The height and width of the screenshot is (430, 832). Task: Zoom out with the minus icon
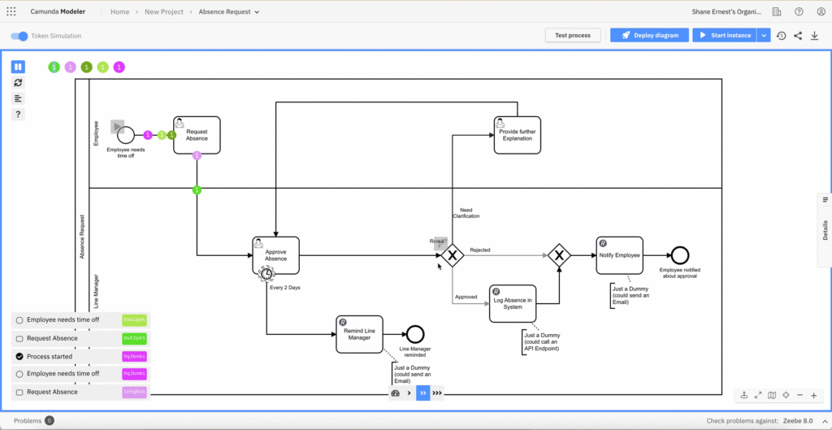799,395
